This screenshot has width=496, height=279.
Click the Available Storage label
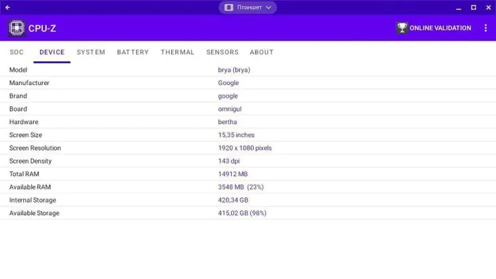point(34,213)
